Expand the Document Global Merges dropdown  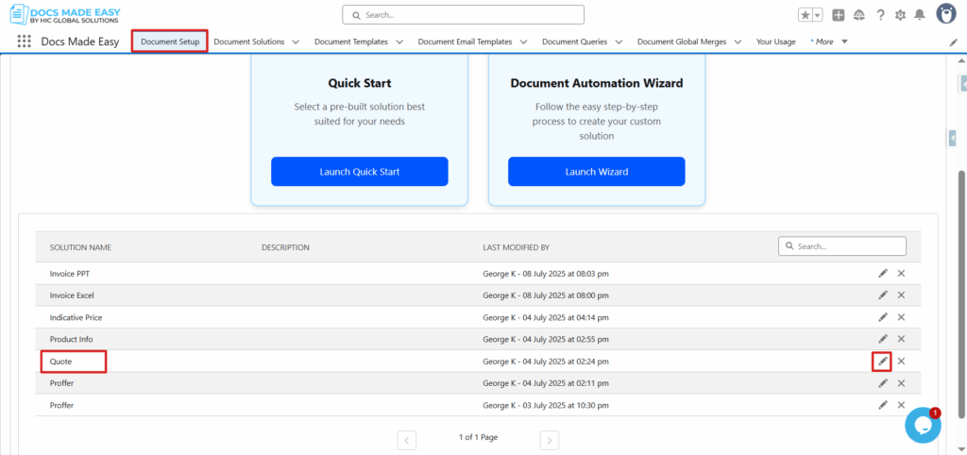[738, 42]
